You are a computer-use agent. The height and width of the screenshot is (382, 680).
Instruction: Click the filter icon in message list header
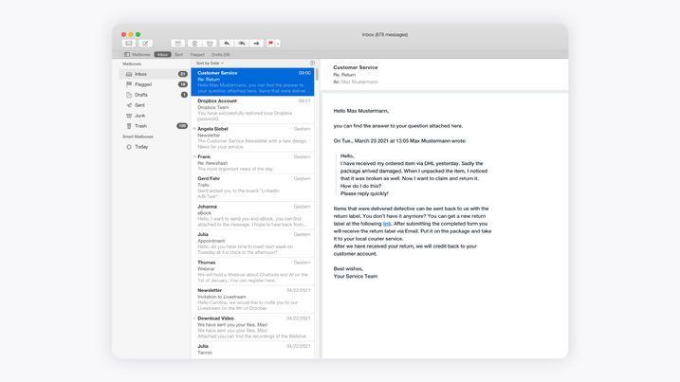[312, 64]
